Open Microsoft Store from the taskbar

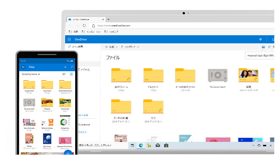click(x=166, y=145)
